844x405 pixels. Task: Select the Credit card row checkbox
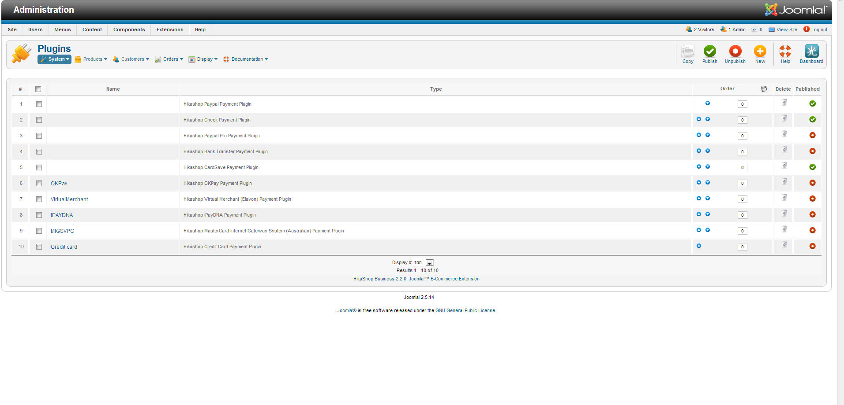coord(39,247)
